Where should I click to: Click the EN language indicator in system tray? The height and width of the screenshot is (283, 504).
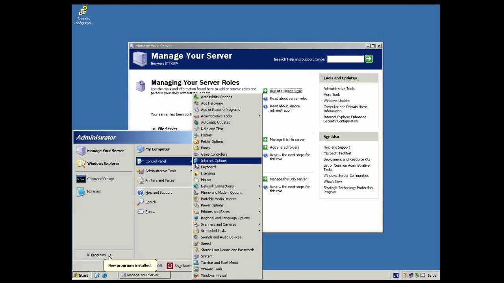click(396, 276)
